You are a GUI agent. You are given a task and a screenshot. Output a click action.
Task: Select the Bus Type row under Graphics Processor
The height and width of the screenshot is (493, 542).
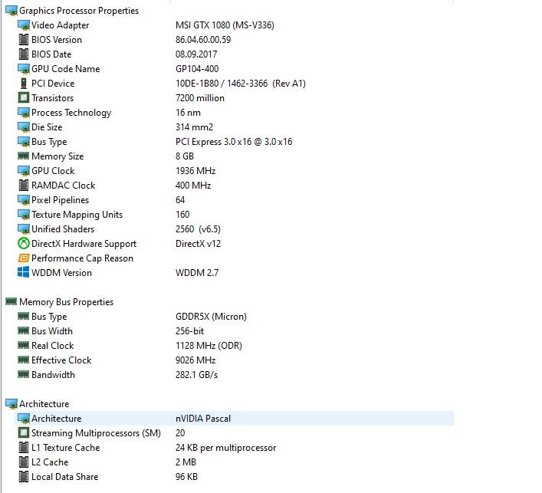[49, 142]
